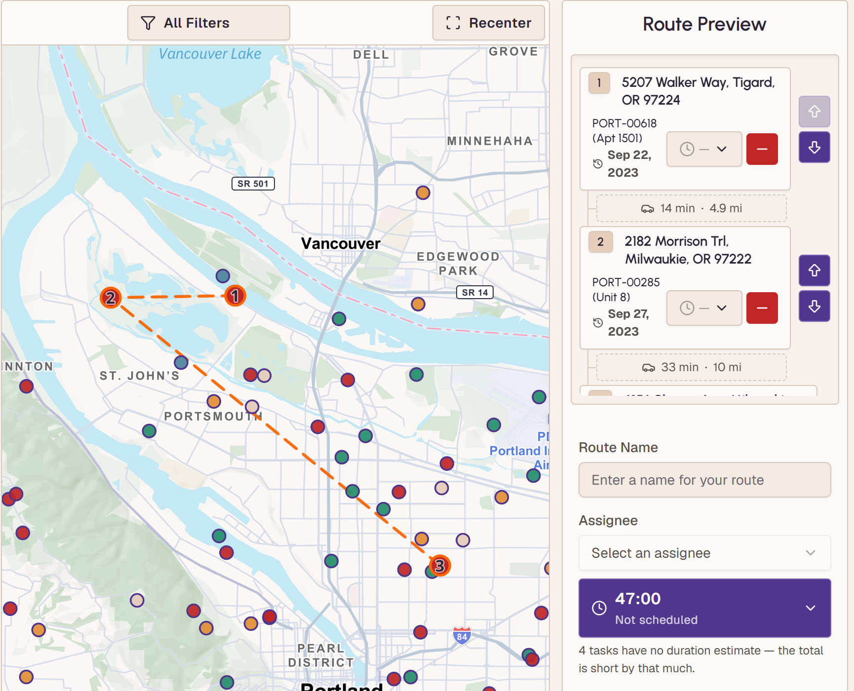Expand the 47:00 Not scheduled panel
This screenshot has height=691, width=854.
coord(704,608)
